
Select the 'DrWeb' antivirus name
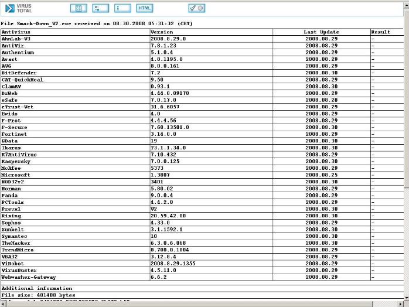tap(9, 93)
